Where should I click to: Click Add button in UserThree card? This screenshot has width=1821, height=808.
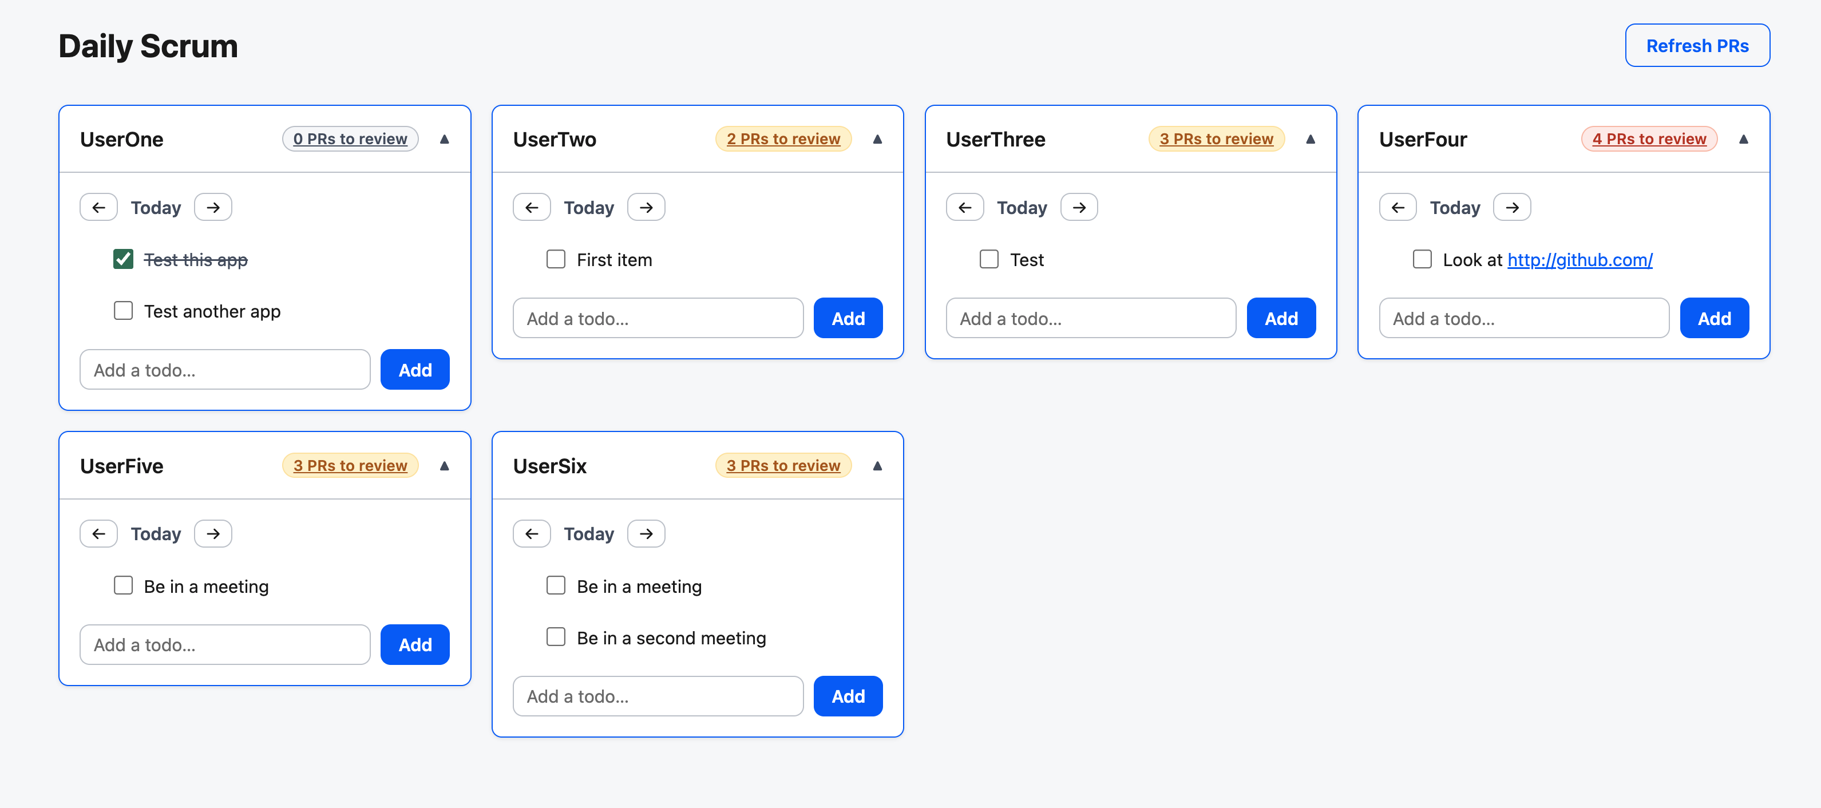click(1281, 318)
